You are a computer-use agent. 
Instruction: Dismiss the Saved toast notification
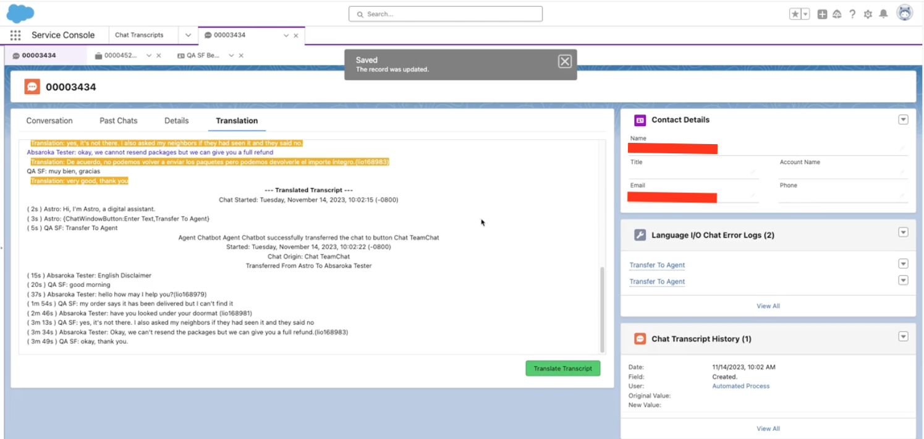(564, 61)
